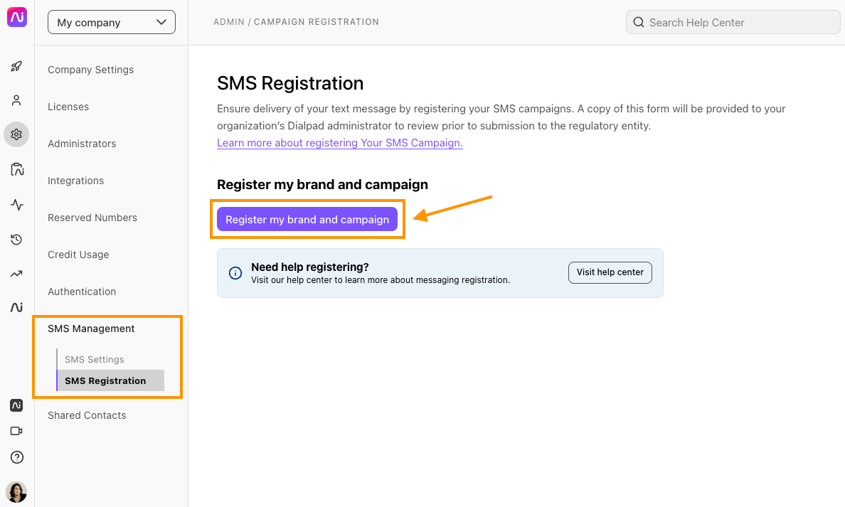
Task: Switch to SMS Settings in the sidebar
Action: pos(93,359)
